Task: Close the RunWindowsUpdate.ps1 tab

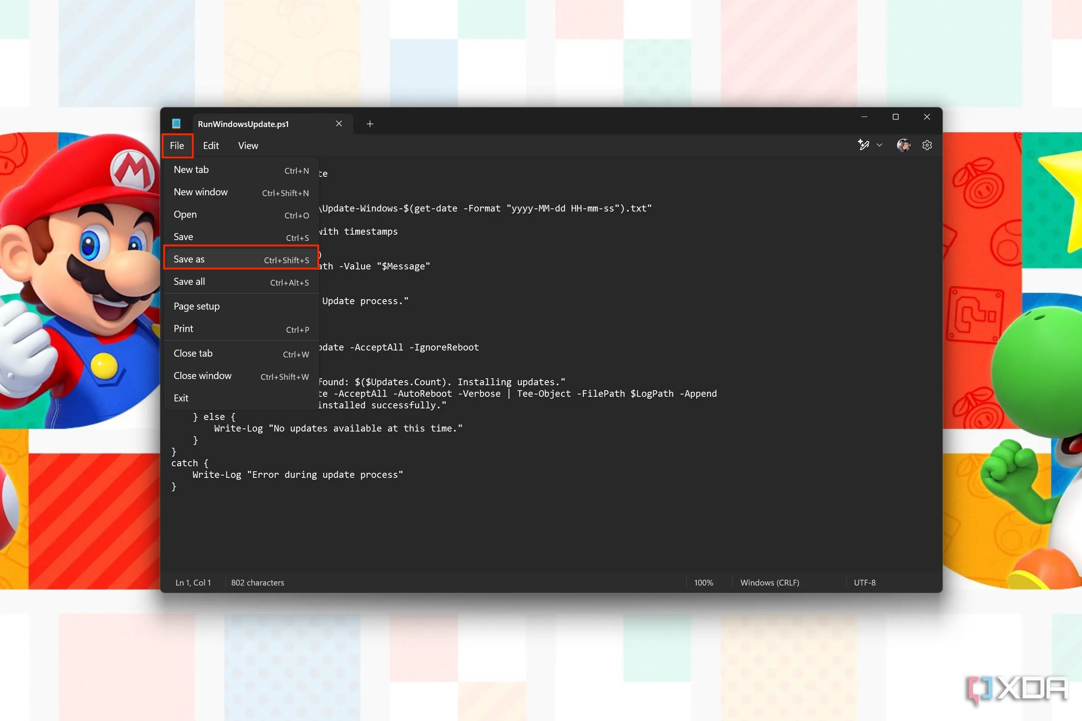Action: click(x=339, y=123)
